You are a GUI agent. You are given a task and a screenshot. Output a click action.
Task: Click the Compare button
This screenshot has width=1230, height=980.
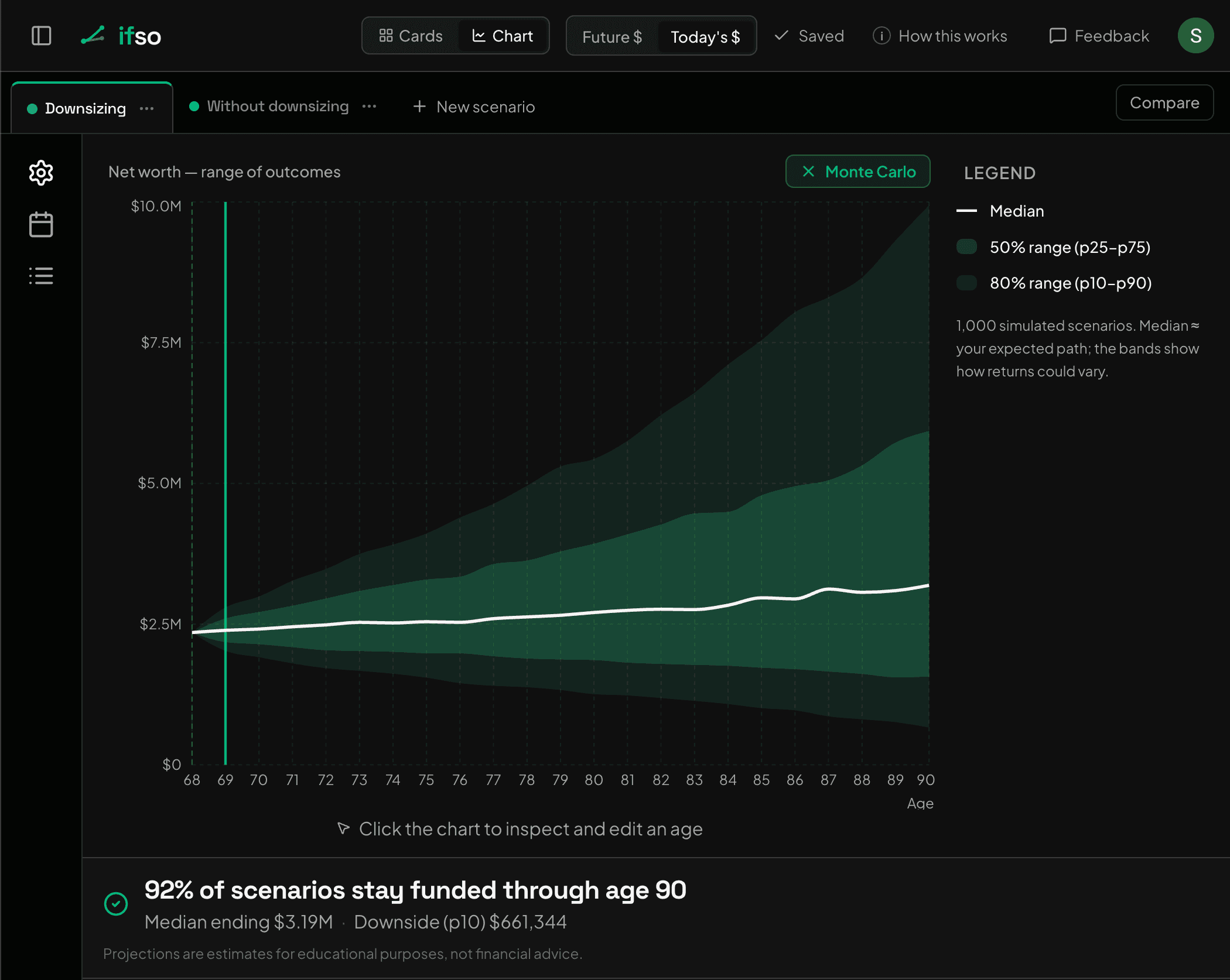pos(1164,102)
